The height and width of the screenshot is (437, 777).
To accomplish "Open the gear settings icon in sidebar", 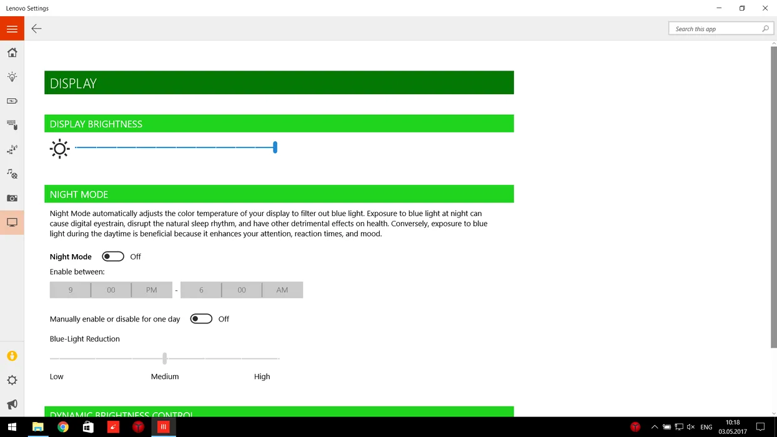I will click(x=12, y=380).
